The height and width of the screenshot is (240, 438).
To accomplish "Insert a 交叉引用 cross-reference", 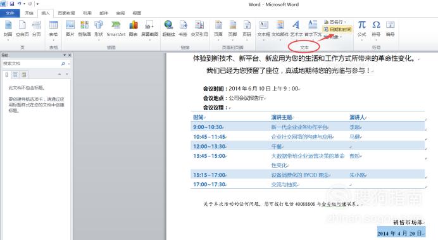I will tap(199, 28).
